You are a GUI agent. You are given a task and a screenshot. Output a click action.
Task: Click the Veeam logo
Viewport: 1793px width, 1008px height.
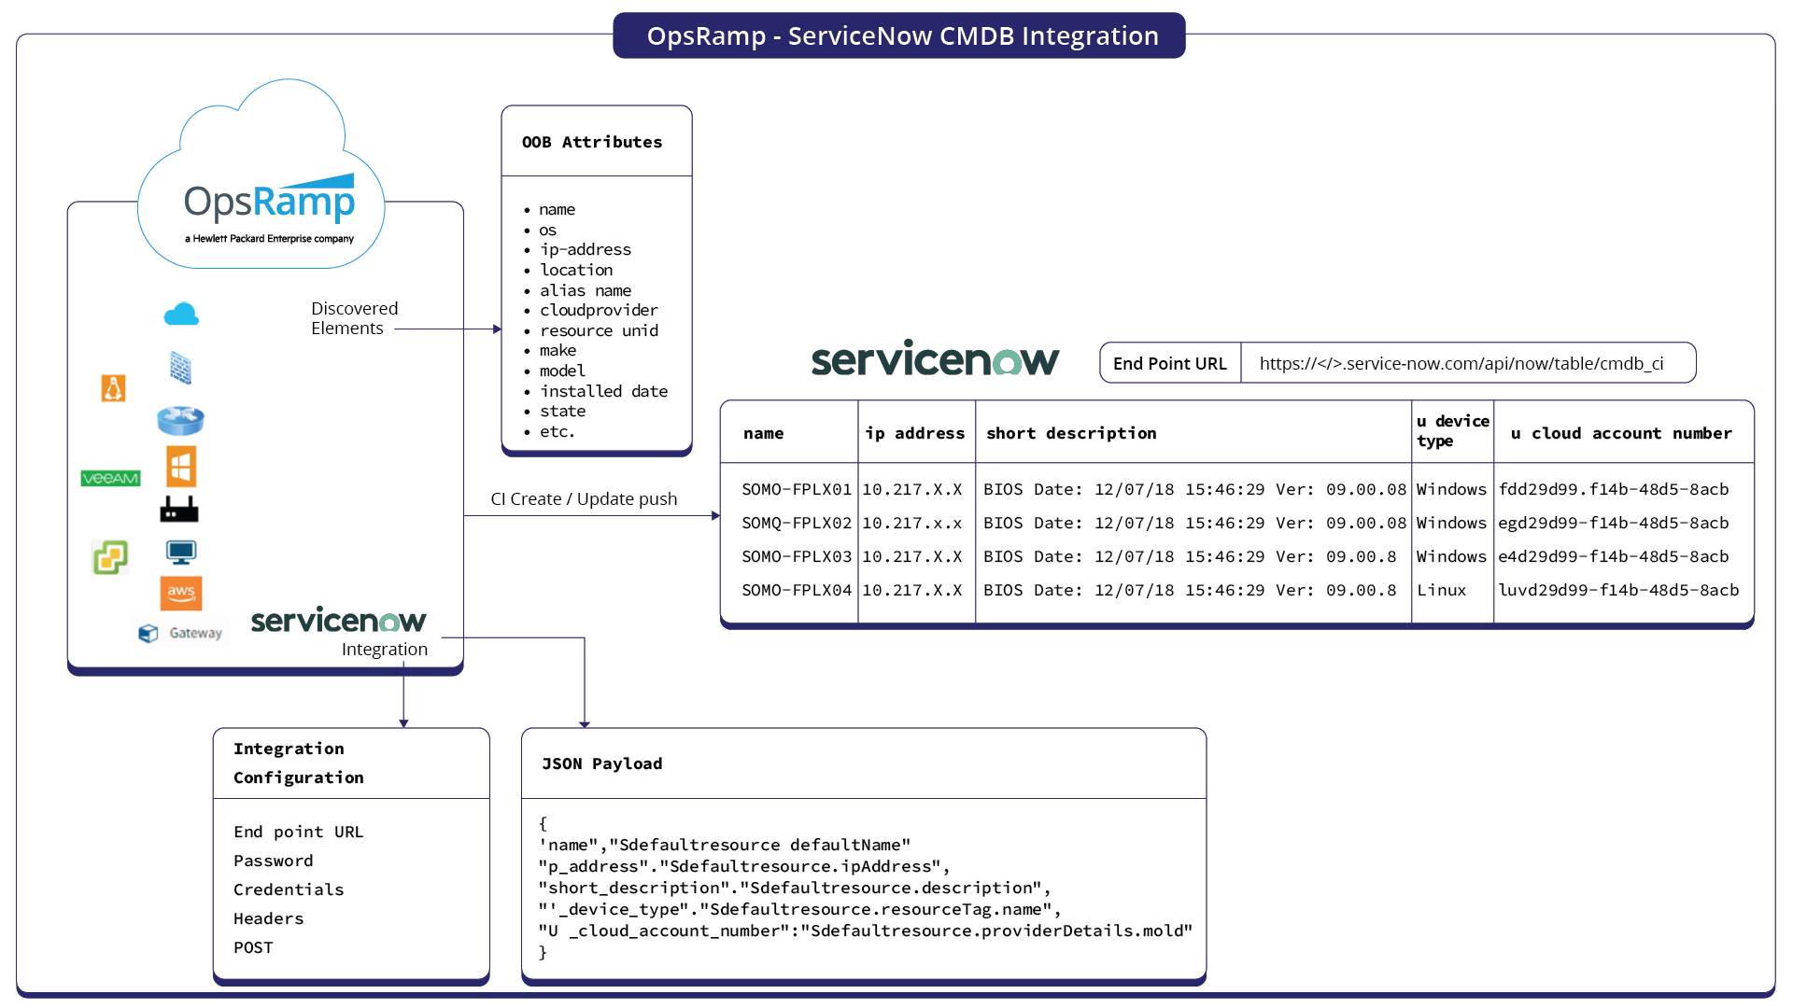point(110,478)
